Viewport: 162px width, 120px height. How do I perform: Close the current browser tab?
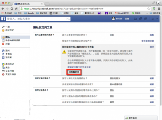[x=42, y=4]
